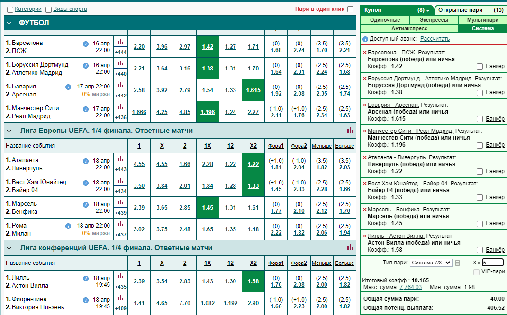Select odds 4.55 for Аталанта win

click(139, 164)
